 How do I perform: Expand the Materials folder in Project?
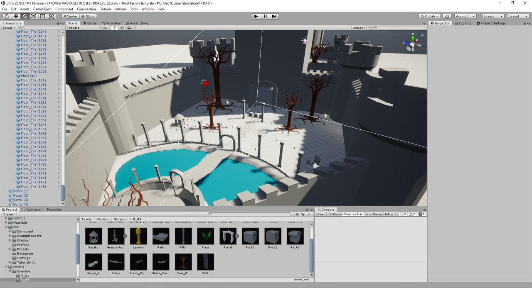click(6, 222)
